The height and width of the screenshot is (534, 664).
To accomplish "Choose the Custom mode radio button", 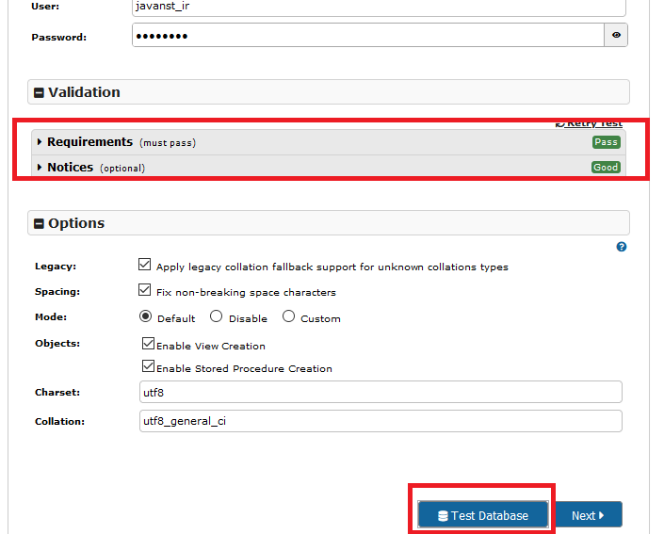I will [x=288, y=317].
